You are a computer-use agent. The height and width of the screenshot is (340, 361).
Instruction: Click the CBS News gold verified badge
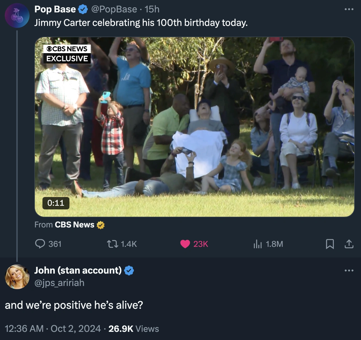[x=101, y=225]
